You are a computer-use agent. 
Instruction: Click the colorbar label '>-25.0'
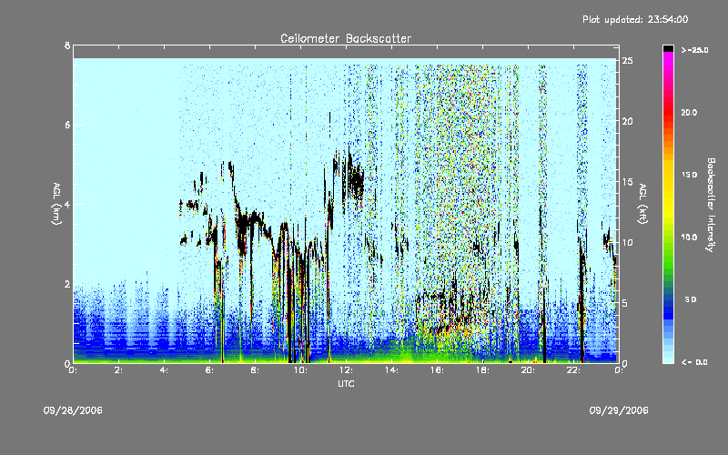tap(694, 50)
